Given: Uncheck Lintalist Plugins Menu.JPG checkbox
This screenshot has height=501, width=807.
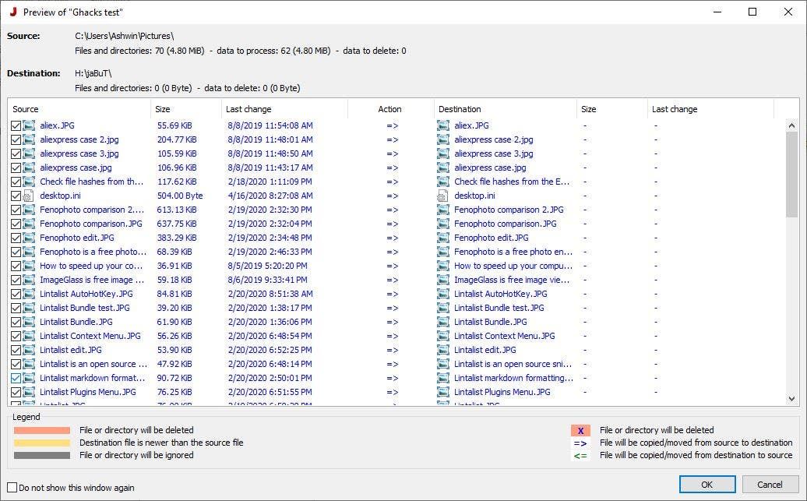Looking at the screenshot, I should [16, 392].
